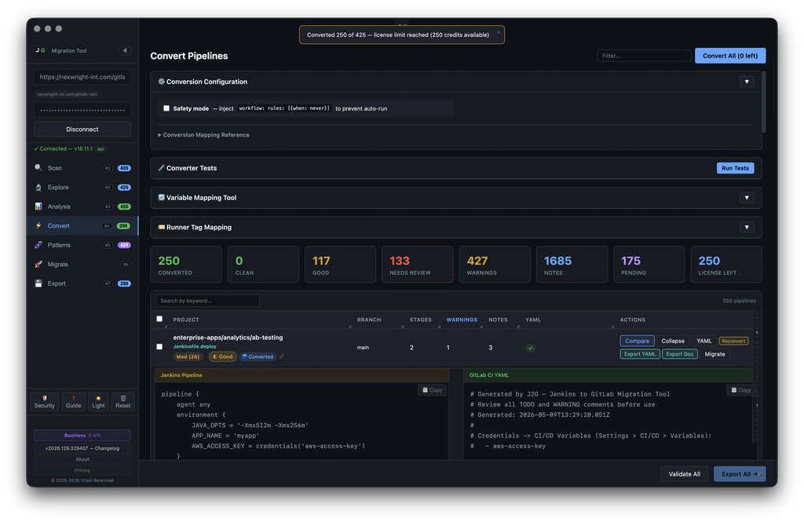
Task: Copy the Jenkins Pipeline code
Action: tap(433, 390)
